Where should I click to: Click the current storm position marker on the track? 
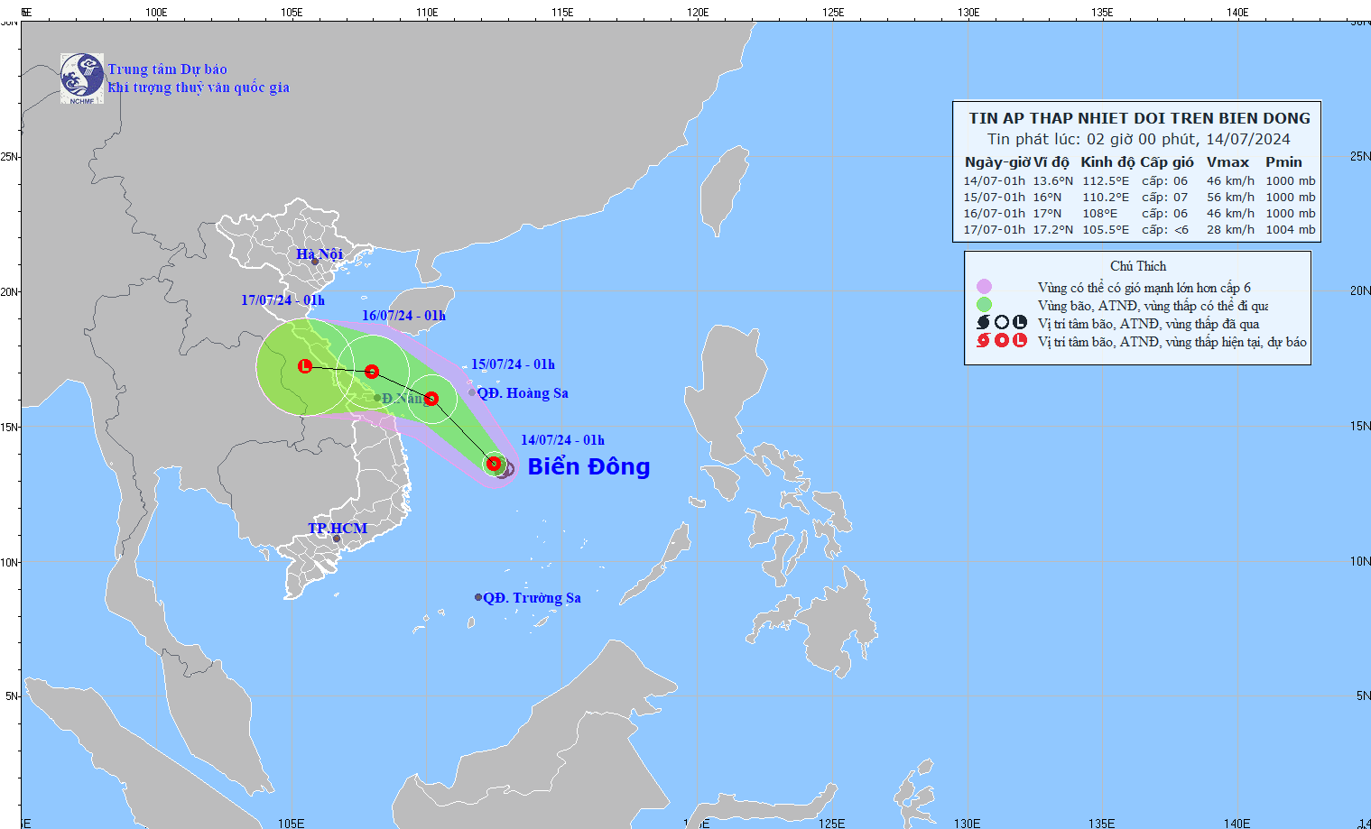(494, 463)
